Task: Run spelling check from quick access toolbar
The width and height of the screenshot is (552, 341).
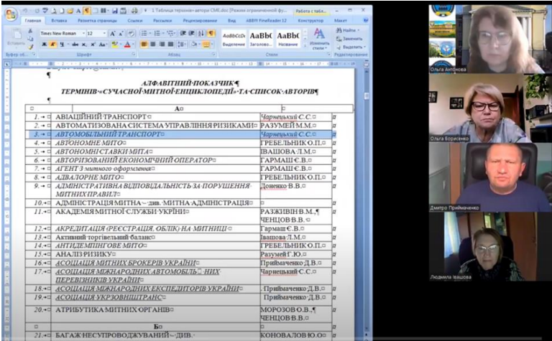Action: click(45, 11)
